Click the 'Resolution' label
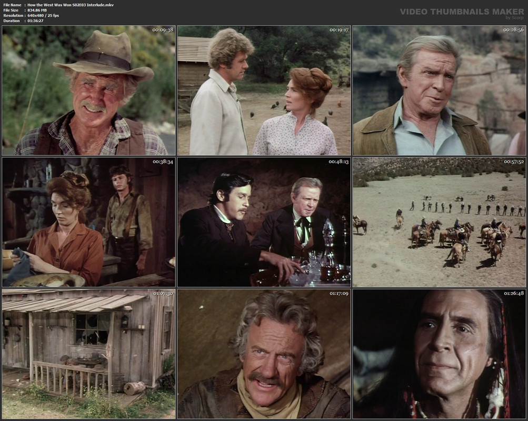Viewport: 528px width, 421px height. 13,15
